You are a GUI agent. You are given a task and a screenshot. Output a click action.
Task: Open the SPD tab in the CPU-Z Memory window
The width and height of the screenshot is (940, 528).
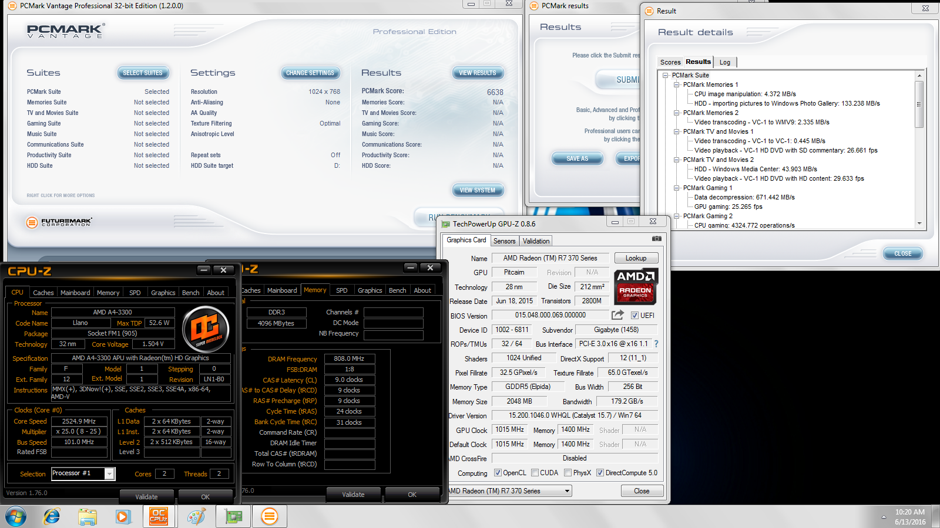pyautogui.click(x=342, y=290)
